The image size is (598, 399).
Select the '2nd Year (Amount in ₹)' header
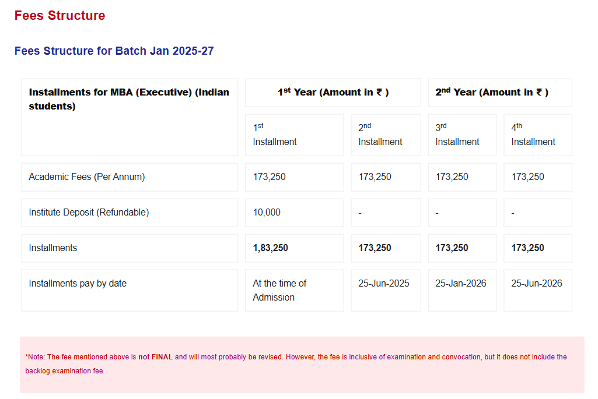(x=500, y=93)
